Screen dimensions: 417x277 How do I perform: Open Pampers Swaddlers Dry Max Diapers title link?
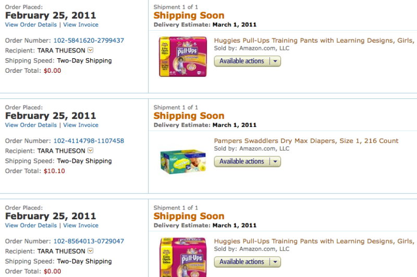(306, 141)
